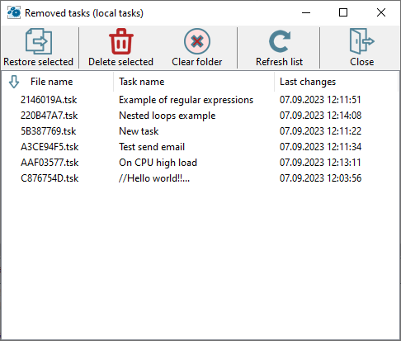Click date 07.09.2023 12:11:22

tap(320, 131)
